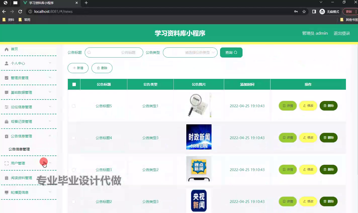Click the 删除 batch delete button above table

(x=102, y=68)
